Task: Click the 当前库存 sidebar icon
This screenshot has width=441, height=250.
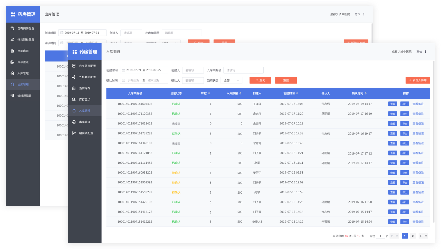Action: (x=74, y=88)
